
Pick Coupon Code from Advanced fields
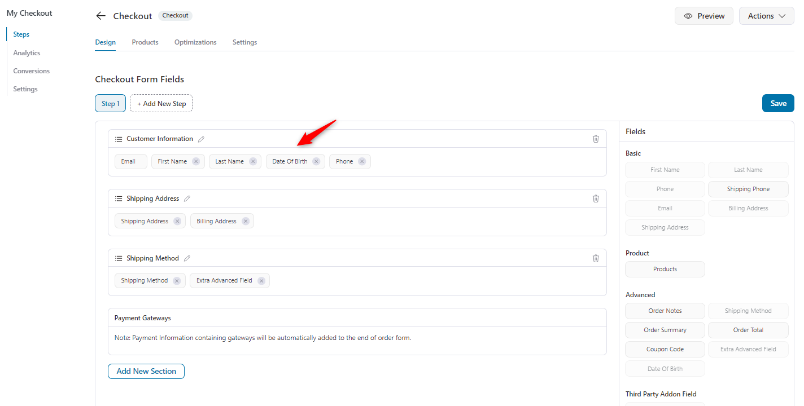[665, 349]
